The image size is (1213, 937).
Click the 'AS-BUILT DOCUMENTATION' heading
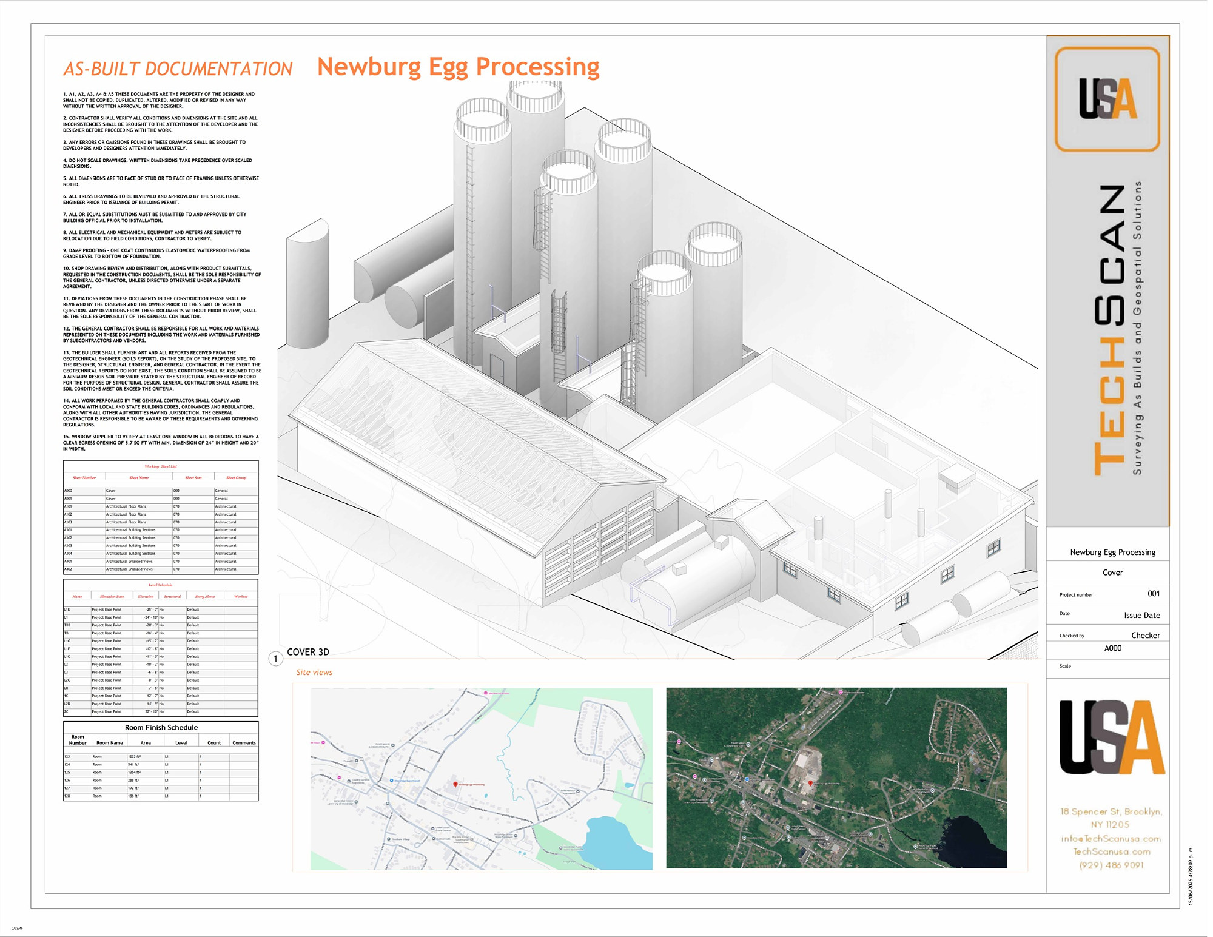click(178, 69)
